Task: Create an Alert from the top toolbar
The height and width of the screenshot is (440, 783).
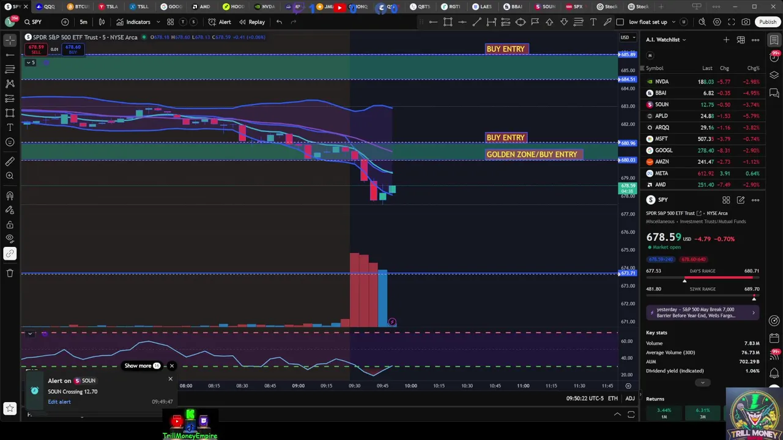Action: (220, 22)
